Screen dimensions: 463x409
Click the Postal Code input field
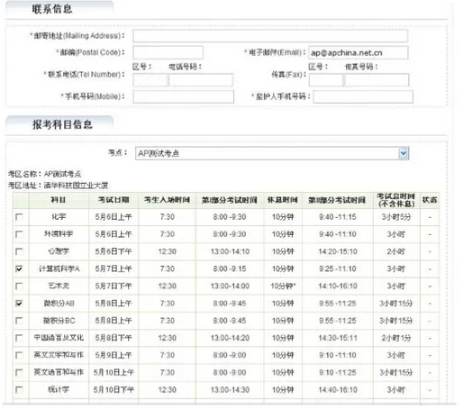click(168, 52)
